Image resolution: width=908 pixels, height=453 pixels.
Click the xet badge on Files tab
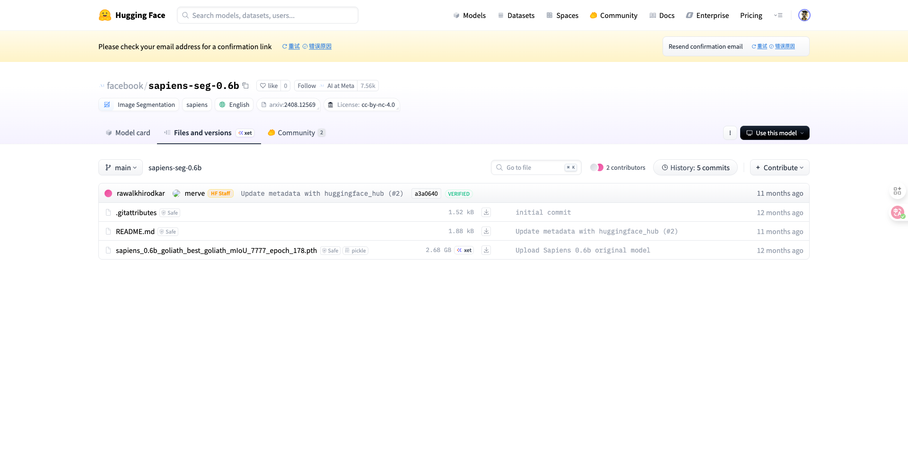point(245,133)
